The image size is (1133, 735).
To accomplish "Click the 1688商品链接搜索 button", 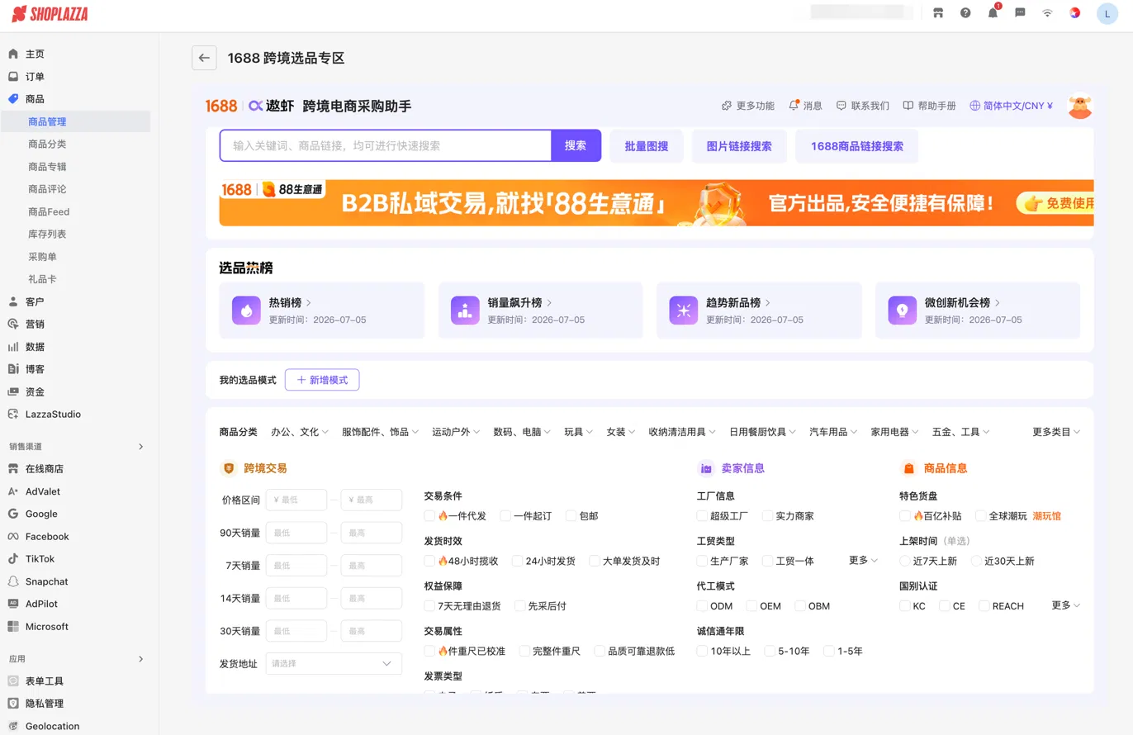I will (857, 146).
